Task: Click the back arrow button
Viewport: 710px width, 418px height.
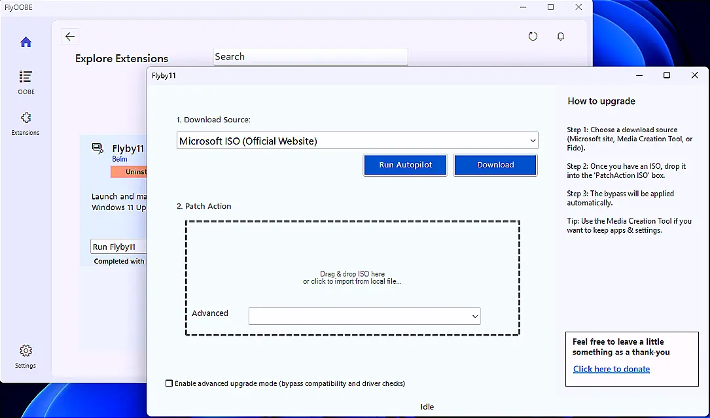Action: 70,37
